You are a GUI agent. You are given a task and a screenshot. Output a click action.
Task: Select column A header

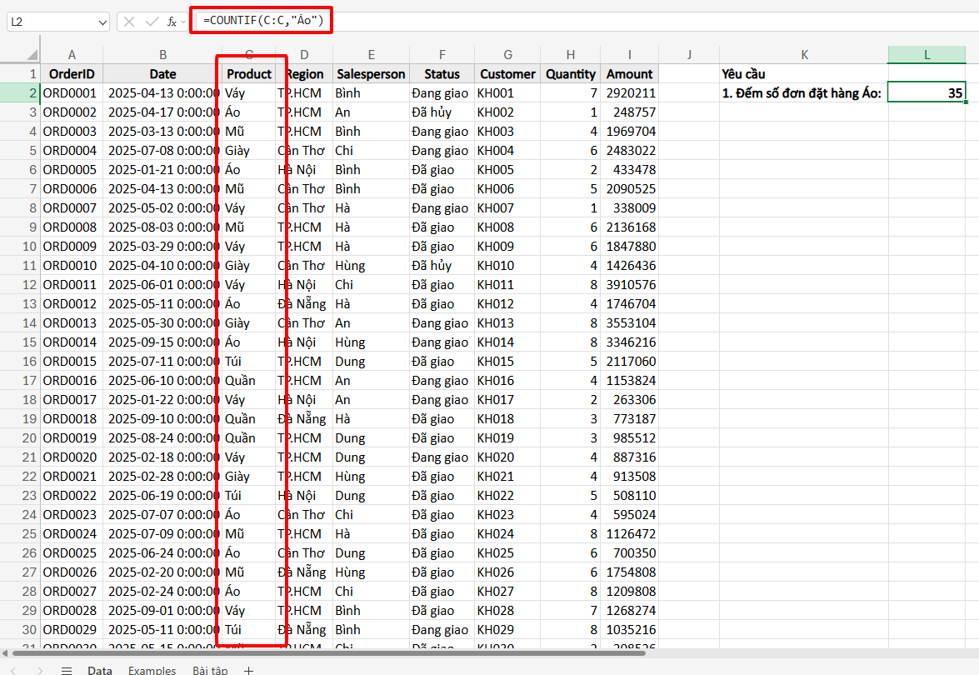coord(72,55)
